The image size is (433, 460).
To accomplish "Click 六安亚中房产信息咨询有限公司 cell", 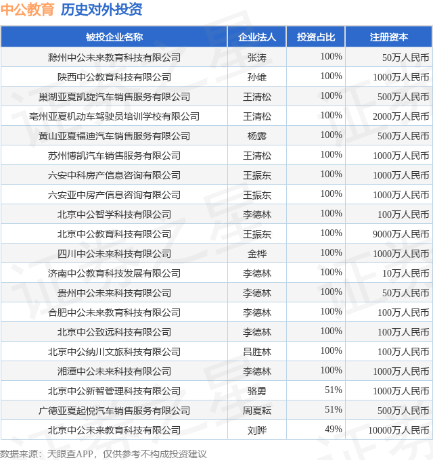I will 114,195.
